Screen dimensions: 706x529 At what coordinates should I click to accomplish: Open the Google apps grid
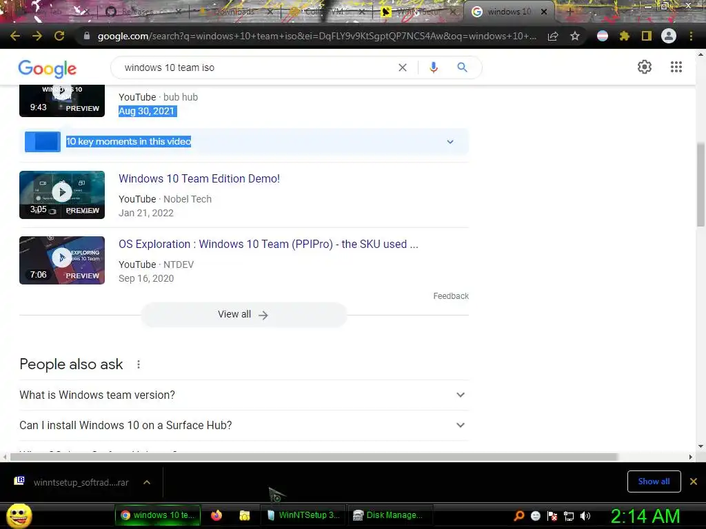click(x=676, y=67)
